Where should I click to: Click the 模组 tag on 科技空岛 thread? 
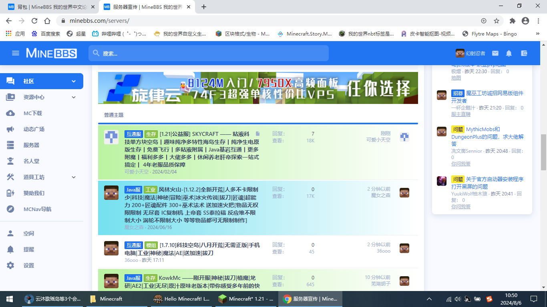(x=151, y=245)
